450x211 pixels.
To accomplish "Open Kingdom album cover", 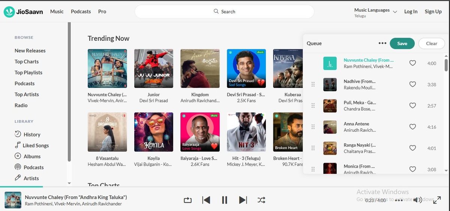I will (200, 68).
